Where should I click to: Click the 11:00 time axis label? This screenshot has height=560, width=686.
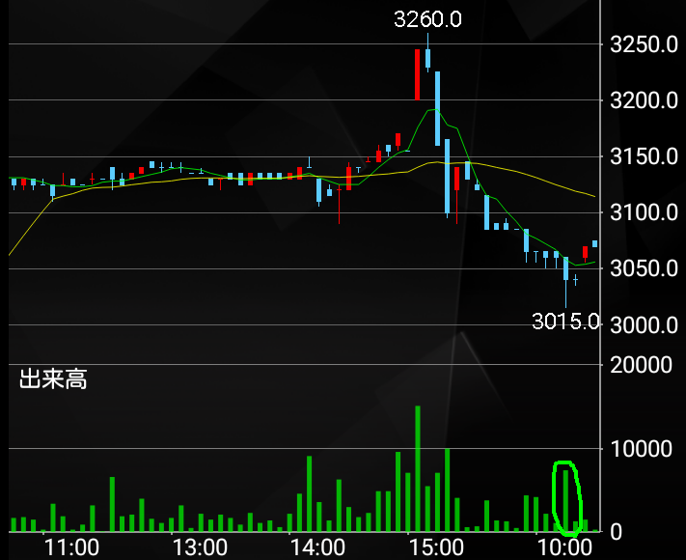point(71,547)
